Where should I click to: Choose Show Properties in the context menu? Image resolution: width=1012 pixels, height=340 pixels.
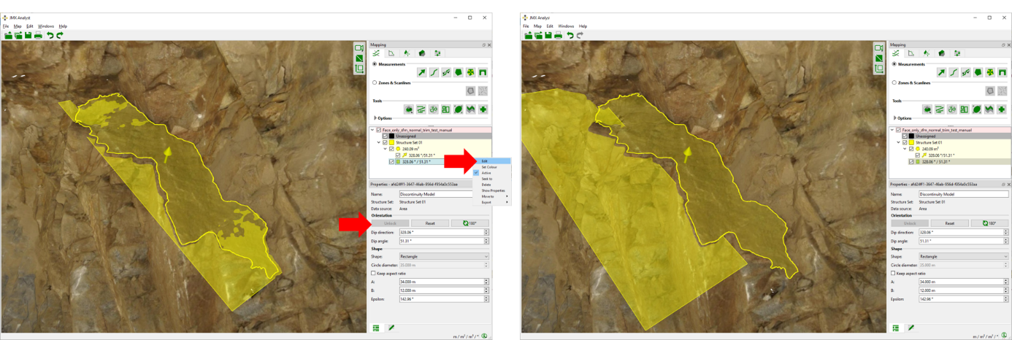(493, 190)
